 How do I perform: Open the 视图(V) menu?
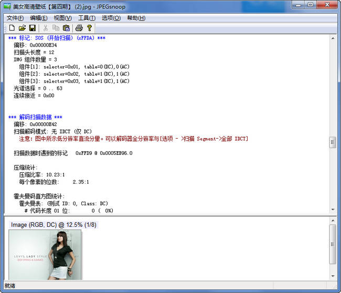point(62,18)
